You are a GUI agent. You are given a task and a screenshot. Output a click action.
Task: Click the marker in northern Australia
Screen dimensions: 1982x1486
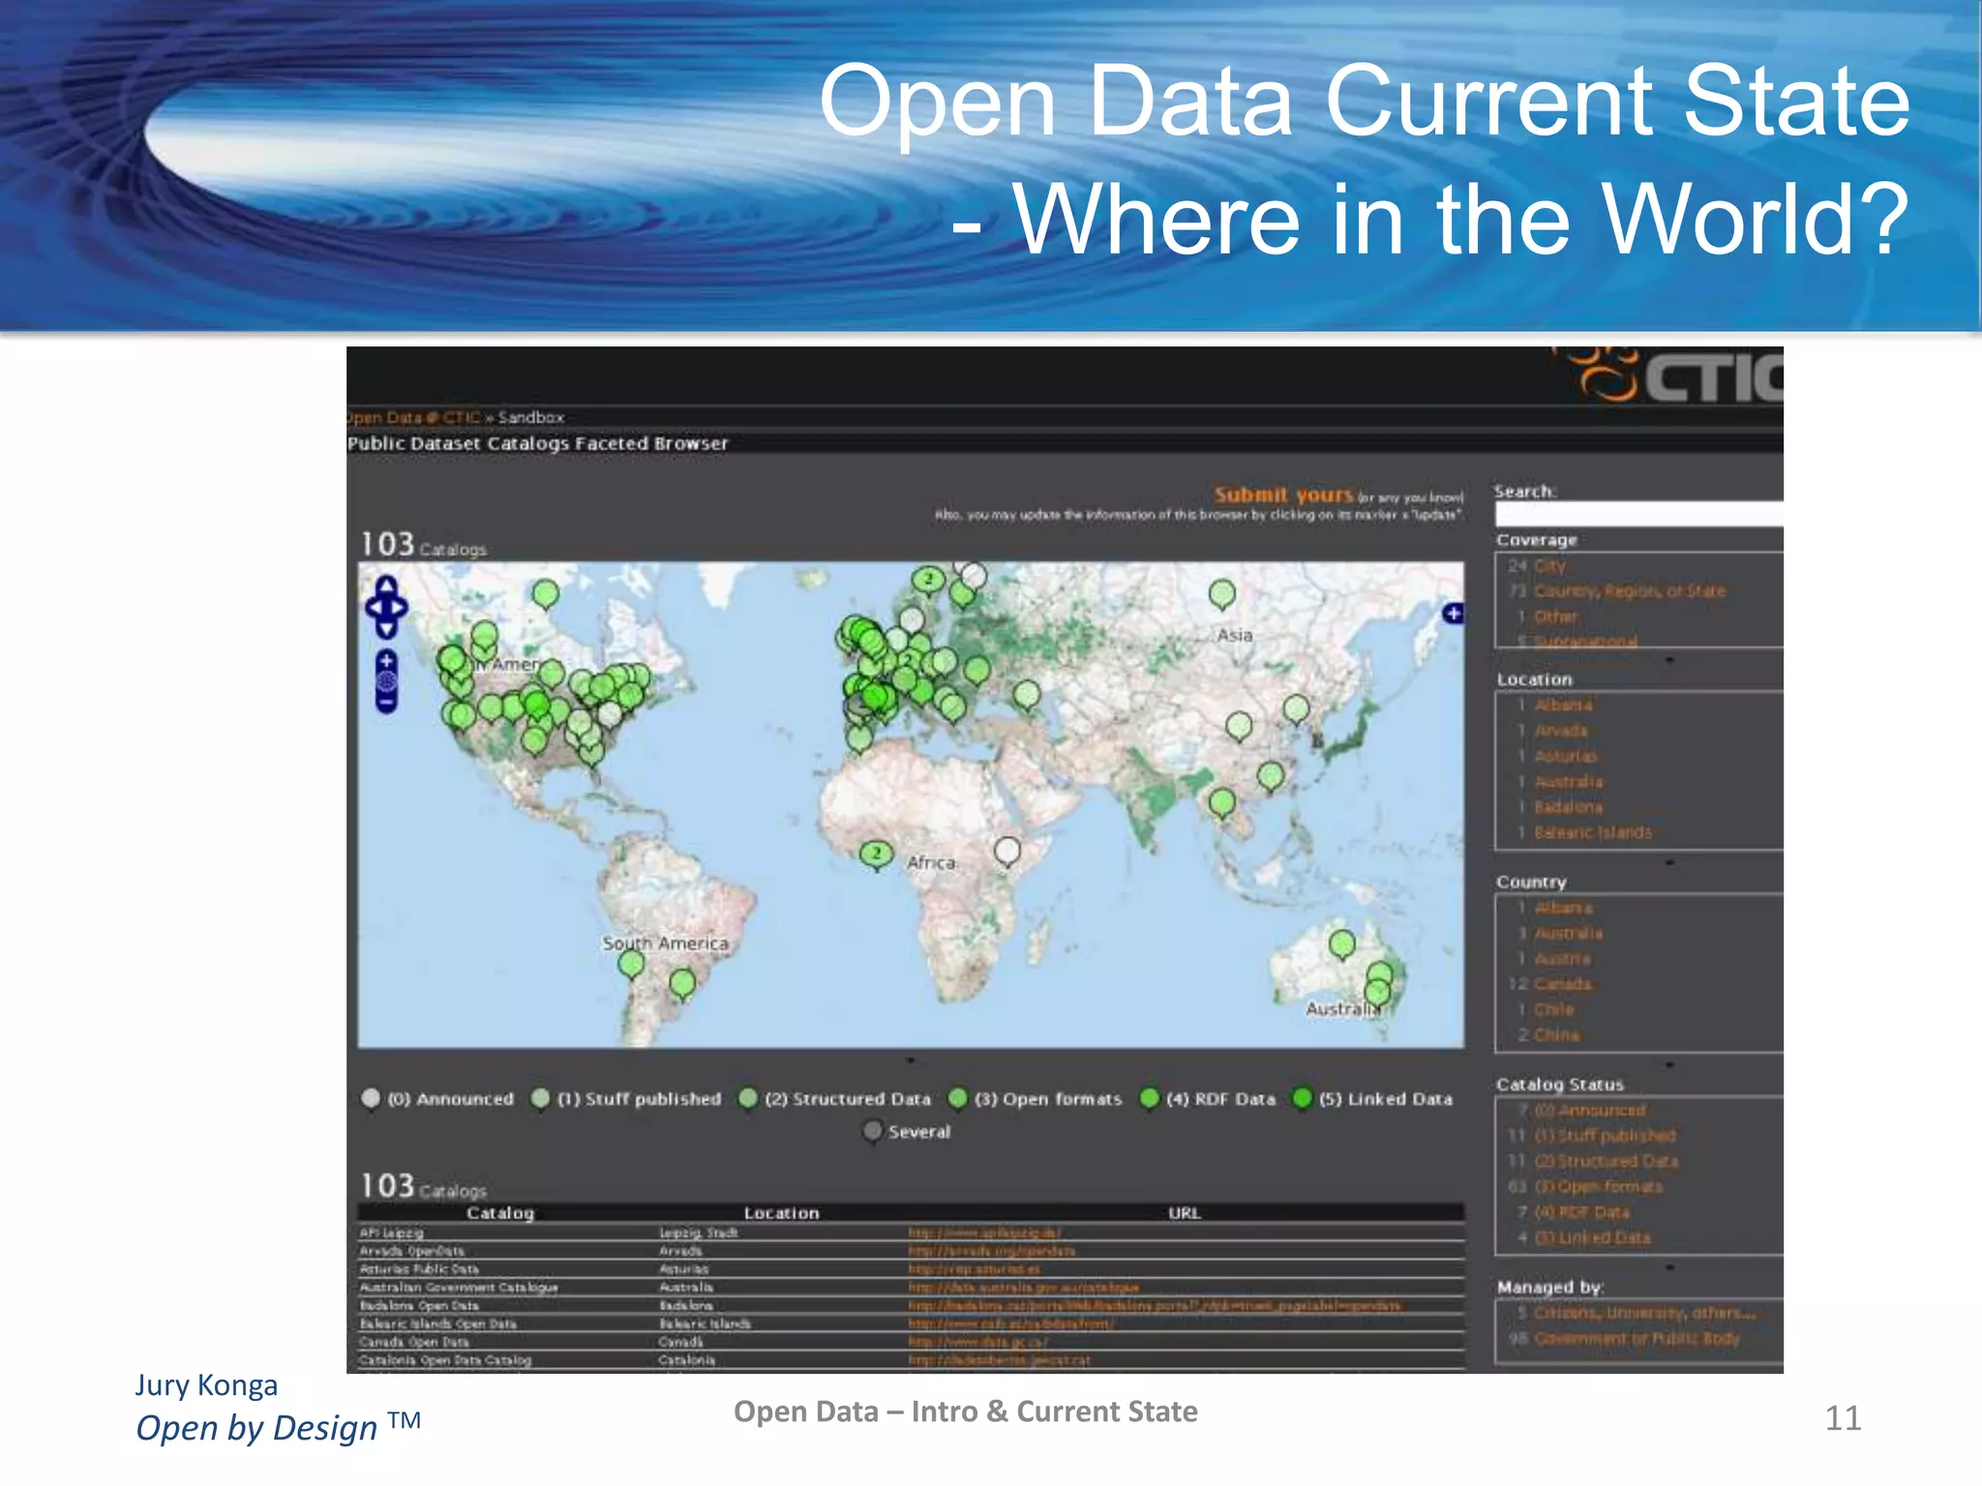[x=1342, y=945]
